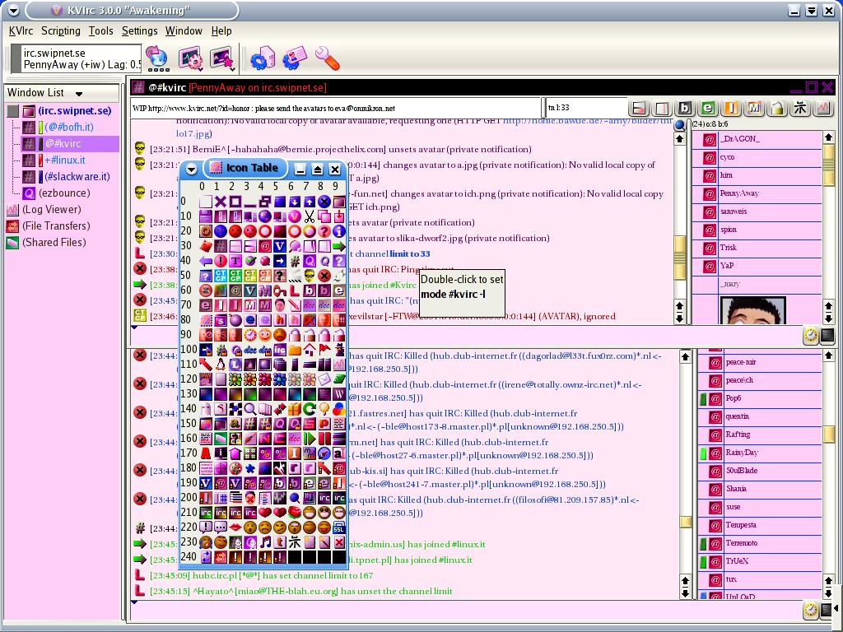
Task: Open the Window menu
Action: (x=184, y=31)
